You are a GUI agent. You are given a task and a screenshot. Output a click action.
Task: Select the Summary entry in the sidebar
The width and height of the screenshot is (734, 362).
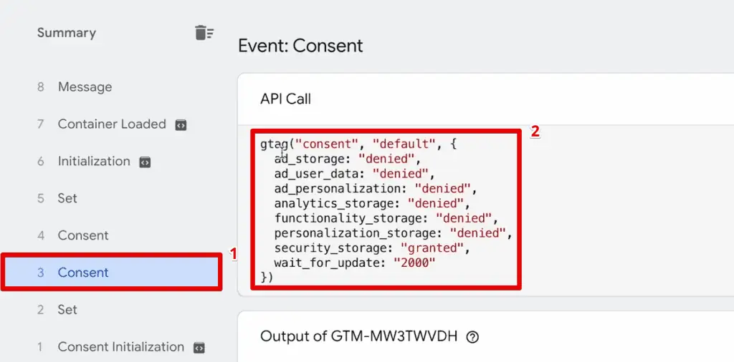tap(67, 33)
